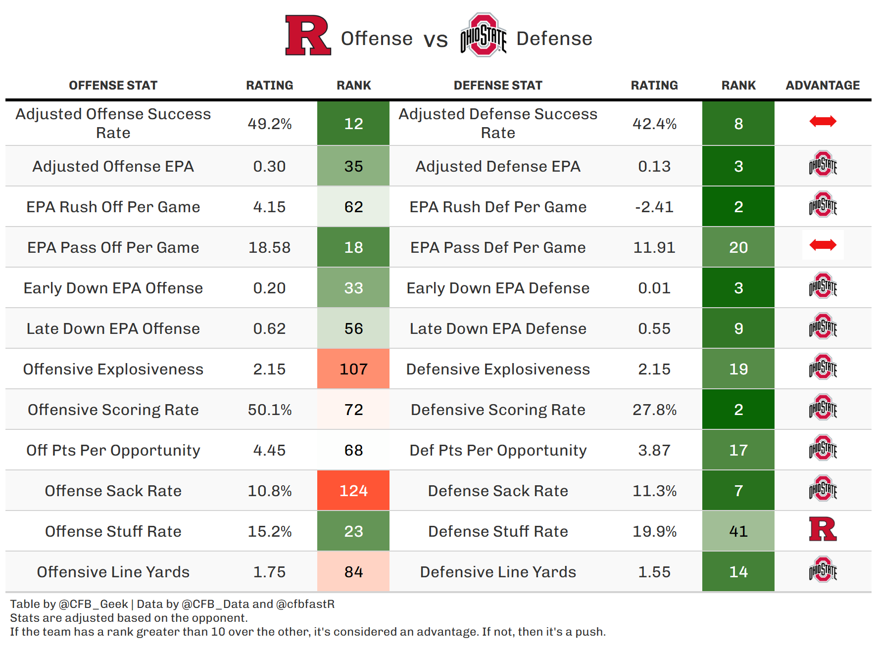The width and height of the screenshot is (876, 649).
Task: Click Ohio State advantage logo for Adjusted Defense EPA
Action: pos(823,164)
